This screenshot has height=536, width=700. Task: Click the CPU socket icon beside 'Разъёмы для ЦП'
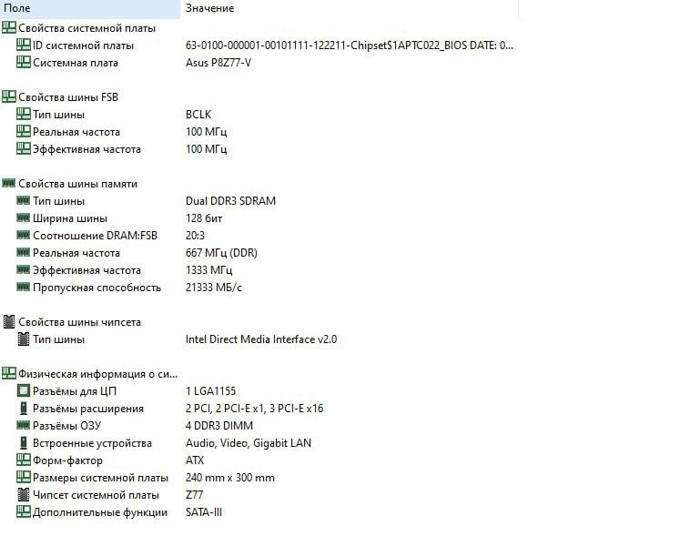pyautogui.click(x=24, y=390)
